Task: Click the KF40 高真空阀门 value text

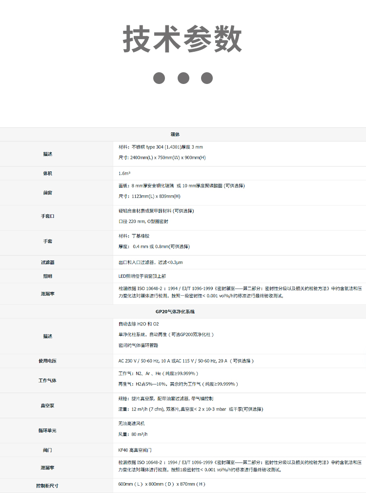Action: (138, 450)
